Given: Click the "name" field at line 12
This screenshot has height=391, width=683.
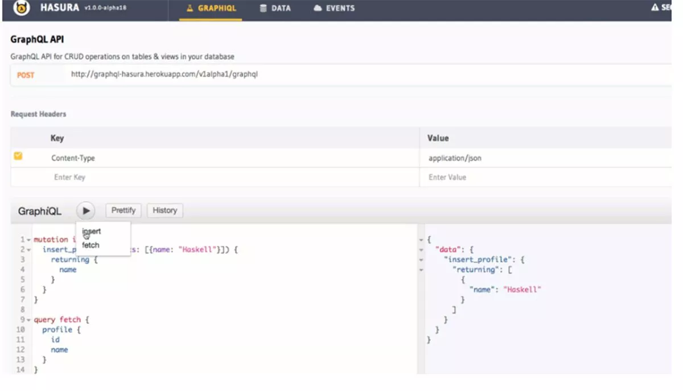Looking at the screenshot, I should click(59, 349).
